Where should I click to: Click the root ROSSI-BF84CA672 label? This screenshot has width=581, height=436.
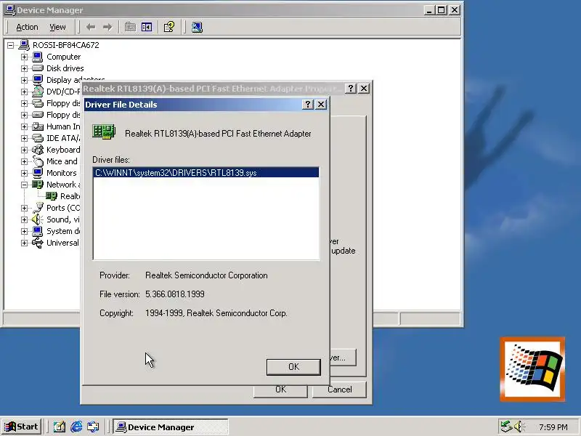click(66, 45)
